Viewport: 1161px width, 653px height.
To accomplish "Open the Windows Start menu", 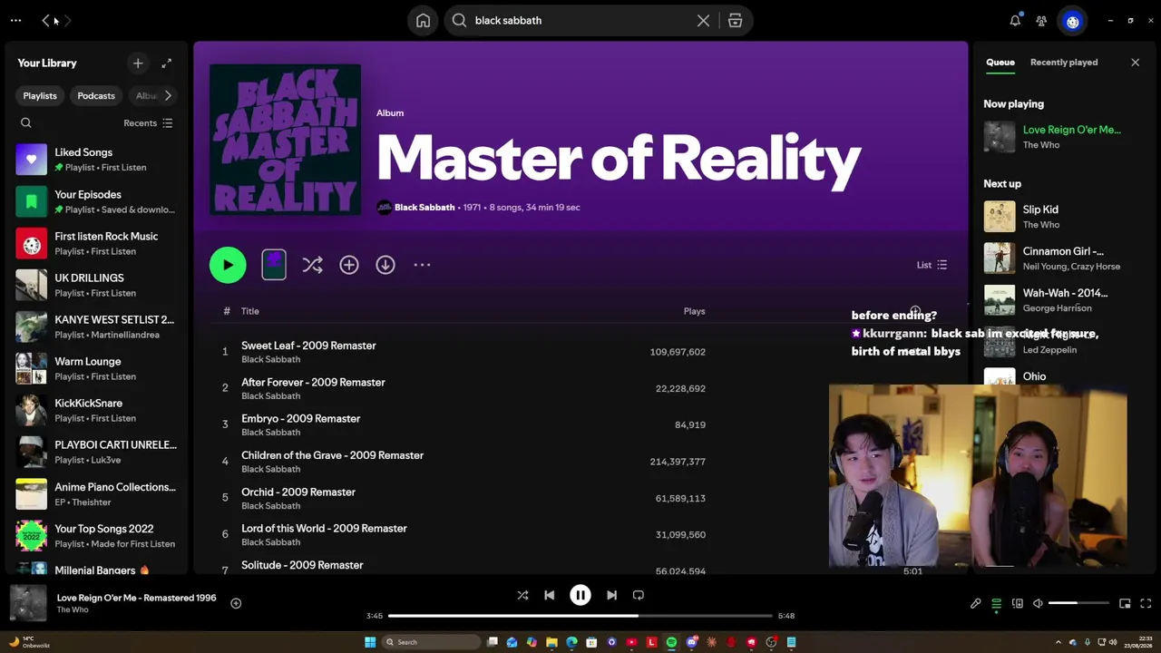I will click(x=370, y=642).
